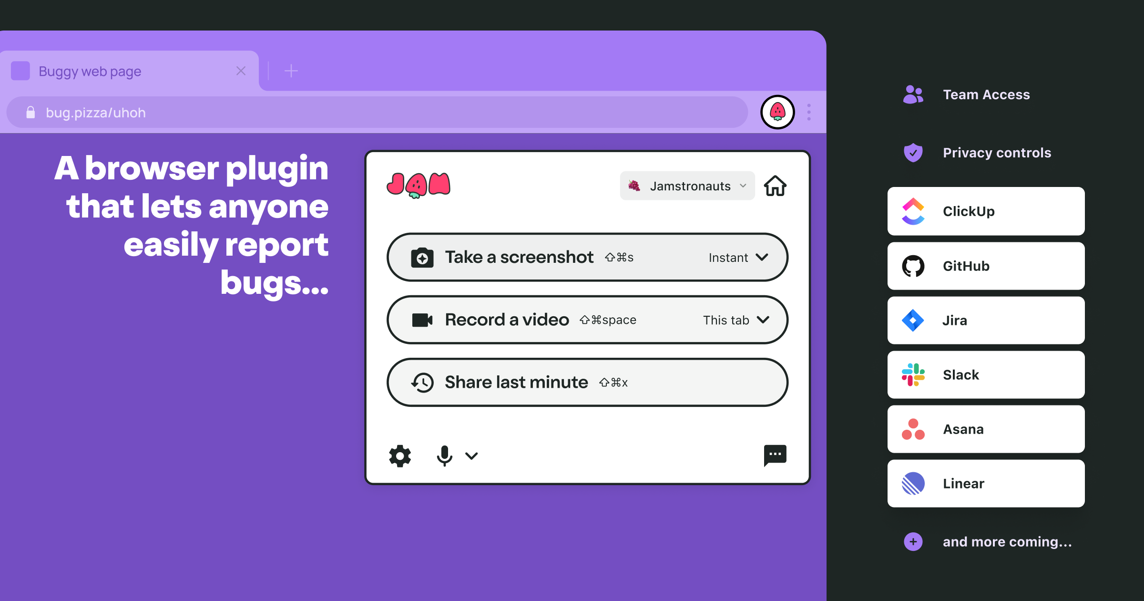The height and width of the screenshot is (601, 1144).
Task: Click the microphone icon
Action: click(444, 455)
